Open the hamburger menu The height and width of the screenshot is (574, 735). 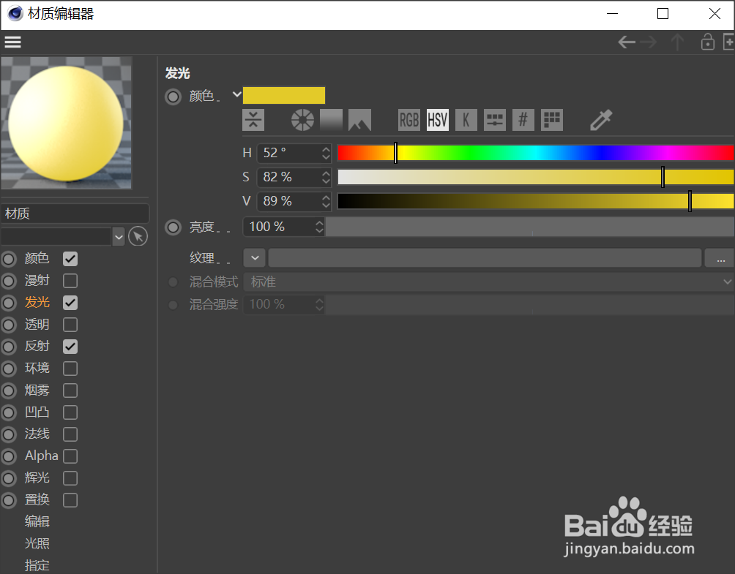pos(12,42)
